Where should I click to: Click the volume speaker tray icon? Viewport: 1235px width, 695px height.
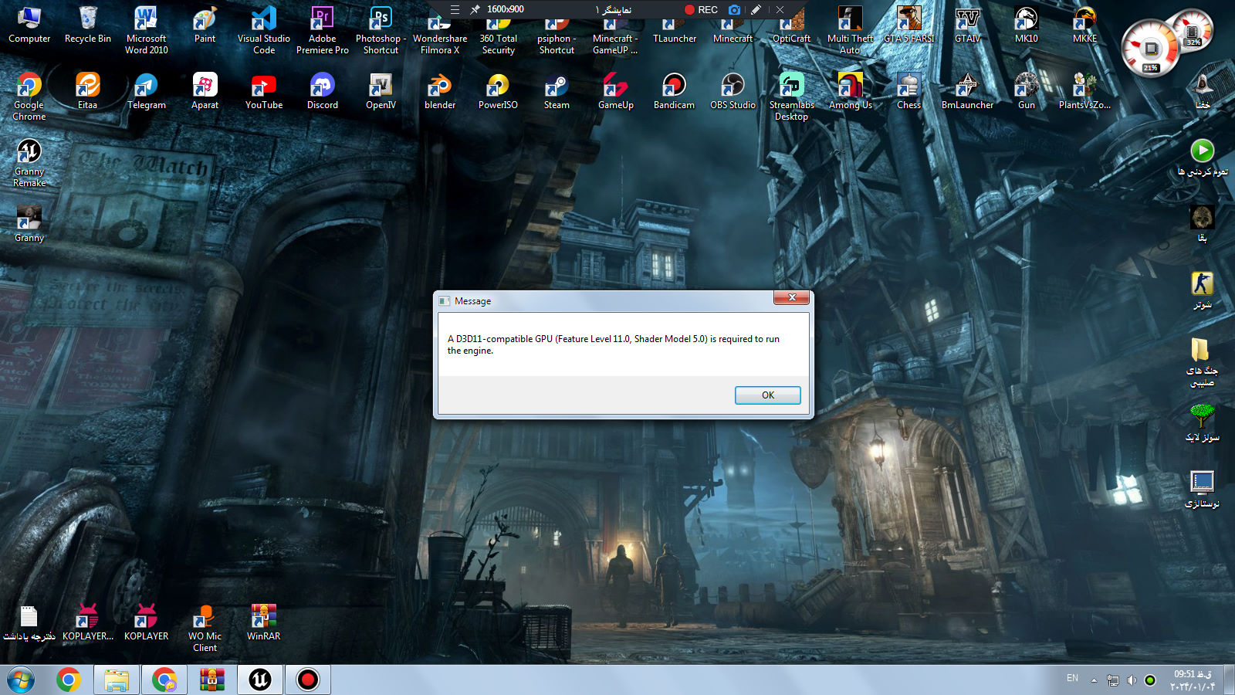1132,680
